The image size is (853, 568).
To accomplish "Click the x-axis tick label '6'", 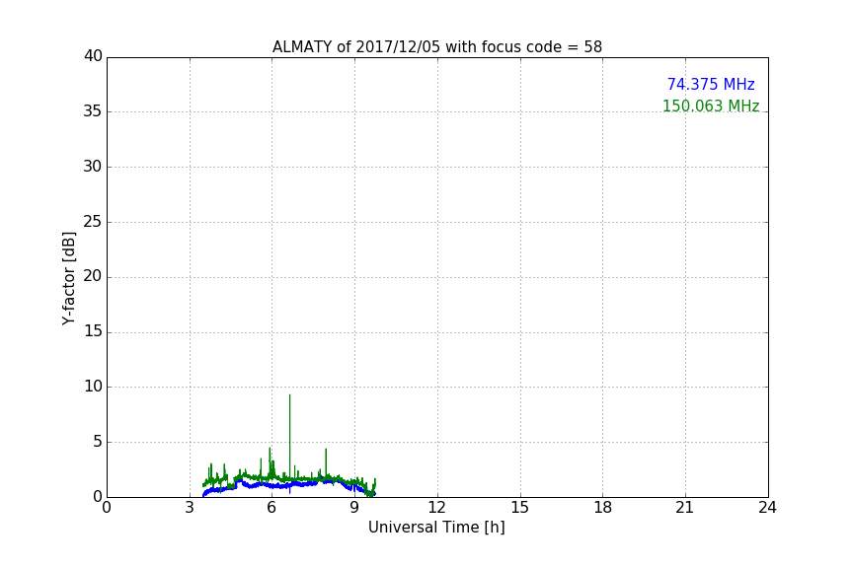I will pos(272,508).
